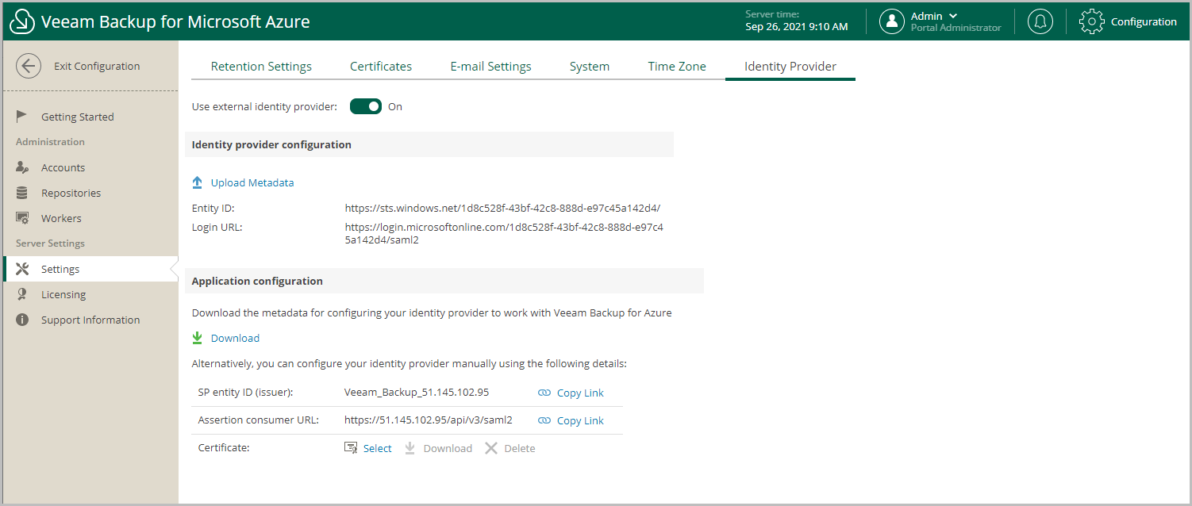Click the Support Information info icon
1192x506 pixels.
[x=22, y=320]
